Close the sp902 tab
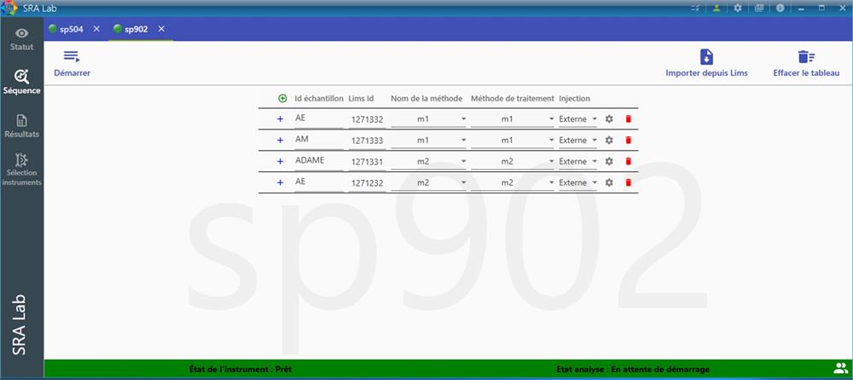Viewport: 853px width, 380px height. [x=161, y=29]
